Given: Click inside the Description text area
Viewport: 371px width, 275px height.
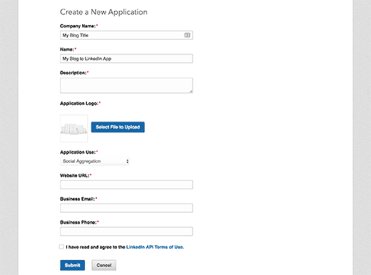Looking at the screenshot, I should pyautogui.click(x=126, y=86).
